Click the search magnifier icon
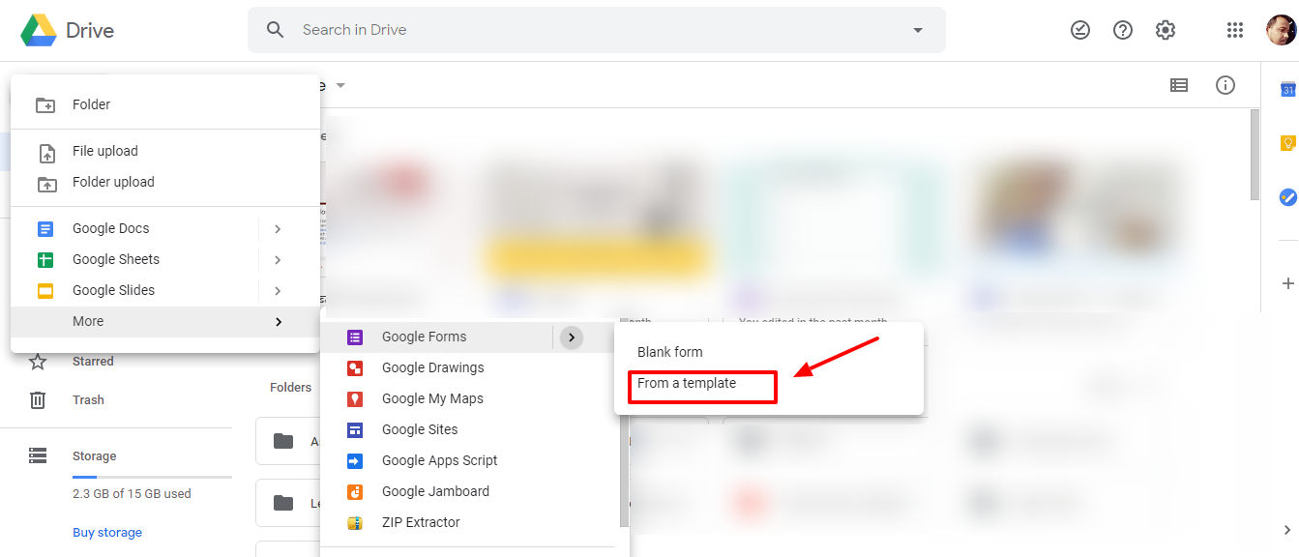 pos(276,30)
